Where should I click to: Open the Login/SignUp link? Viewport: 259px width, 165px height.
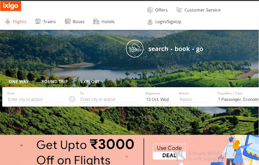coord(168,21)
